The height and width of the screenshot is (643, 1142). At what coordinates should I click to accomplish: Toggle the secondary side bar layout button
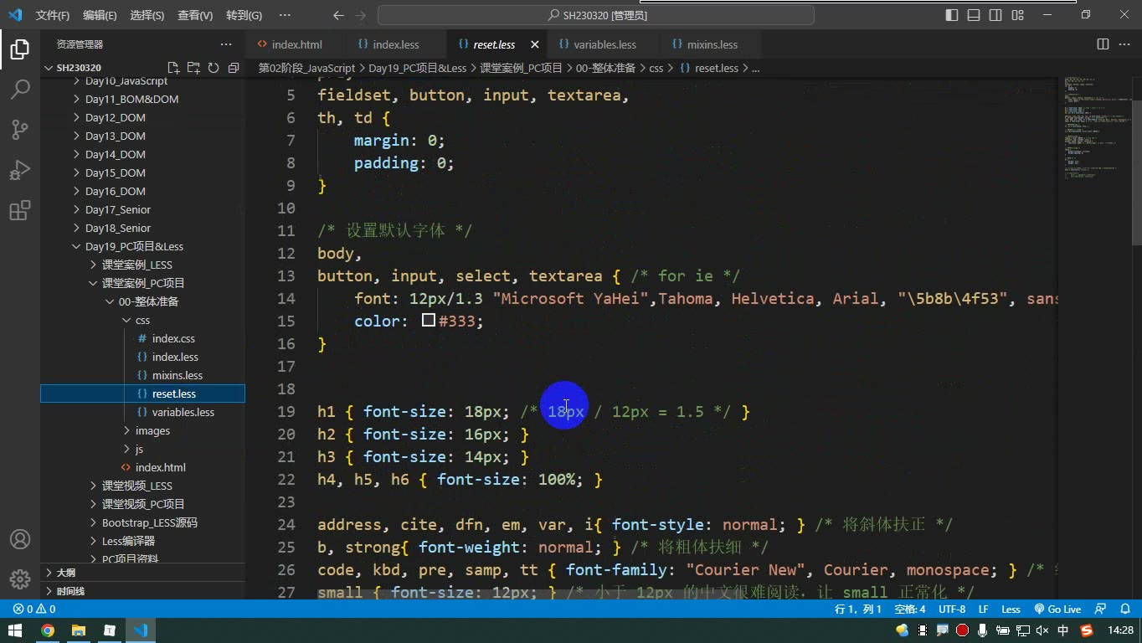(x=995, y=15)
